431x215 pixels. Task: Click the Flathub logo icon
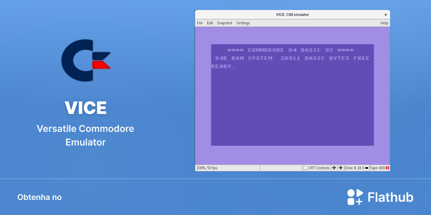click(x=355, y=197)
